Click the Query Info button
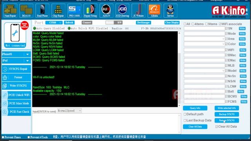Screen dimensions: 251x141 pos(195,108)
